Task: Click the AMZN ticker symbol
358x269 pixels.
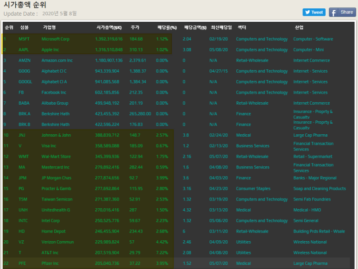Action: (24, 61)
